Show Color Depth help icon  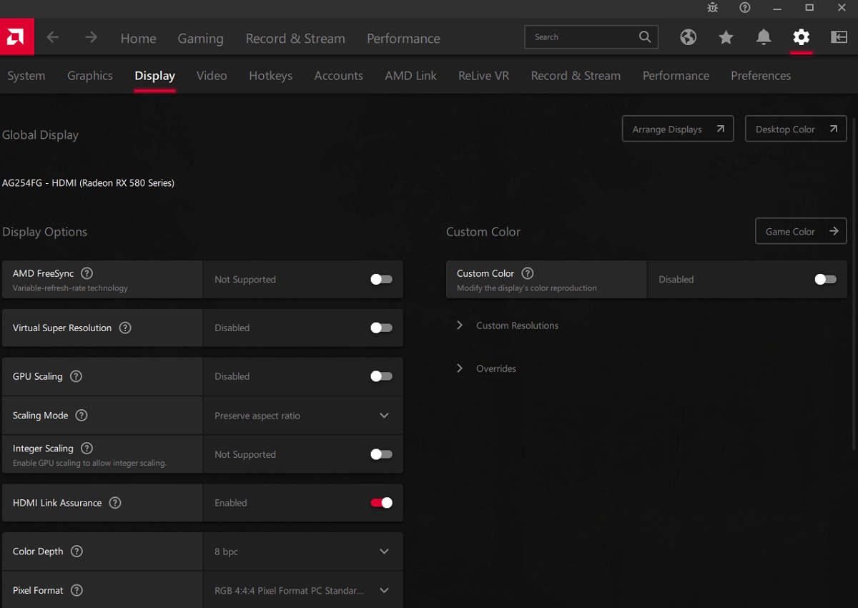pos(77,551)
